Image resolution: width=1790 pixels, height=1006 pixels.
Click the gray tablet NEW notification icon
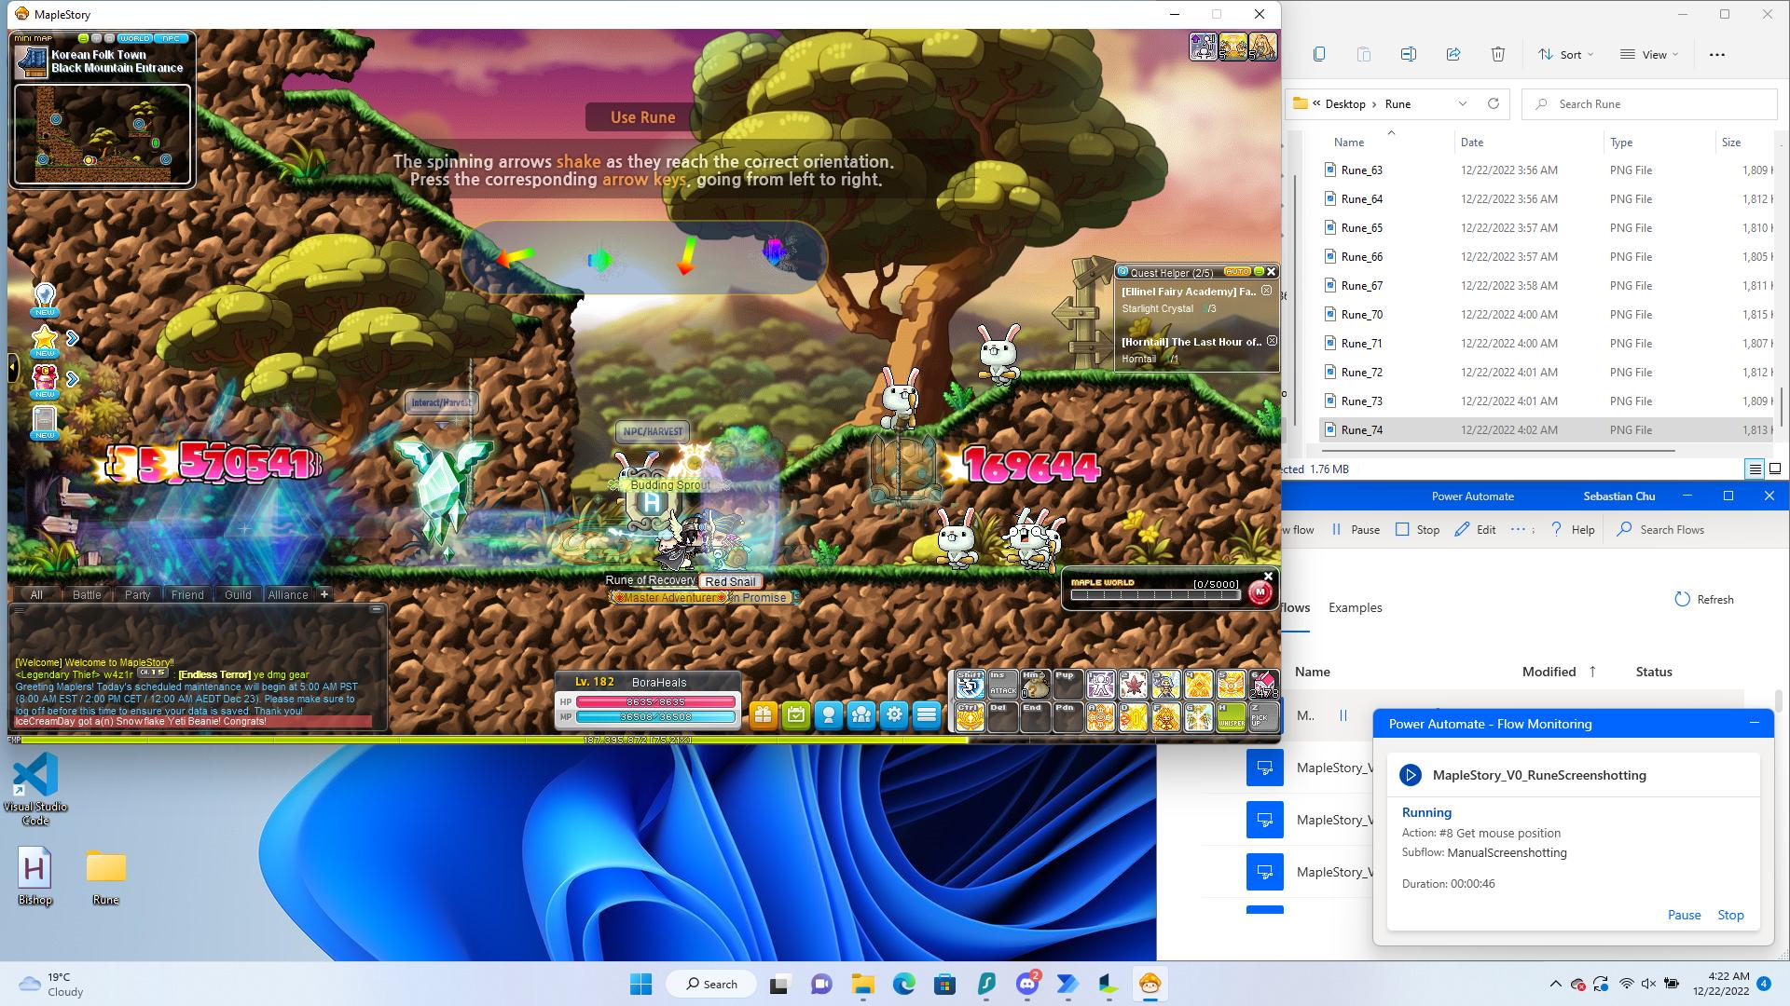45,422
